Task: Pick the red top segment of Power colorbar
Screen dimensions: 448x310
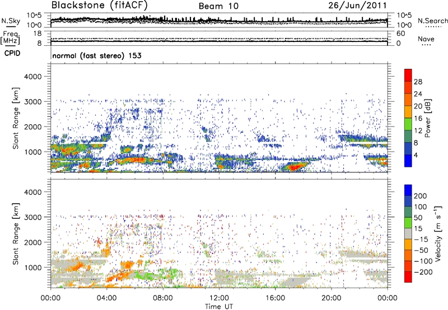Action: [x=408, y=76]
